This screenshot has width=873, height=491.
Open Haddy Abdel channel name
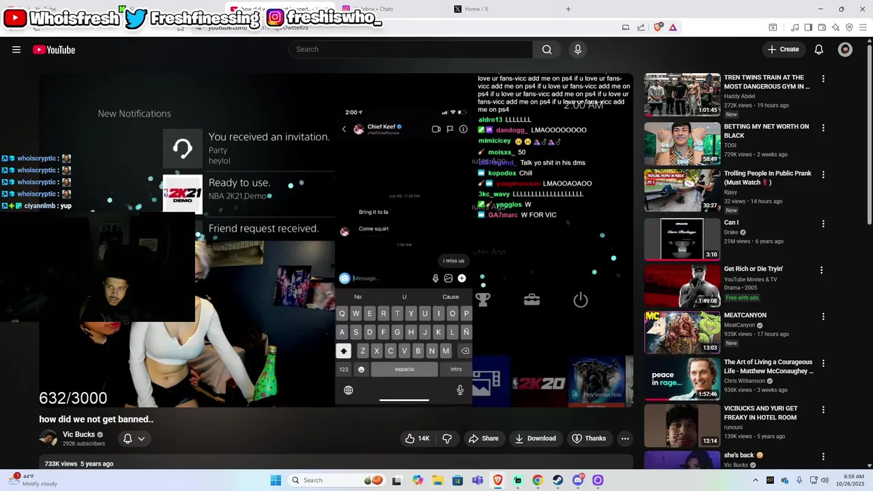(x=739, y=96)
